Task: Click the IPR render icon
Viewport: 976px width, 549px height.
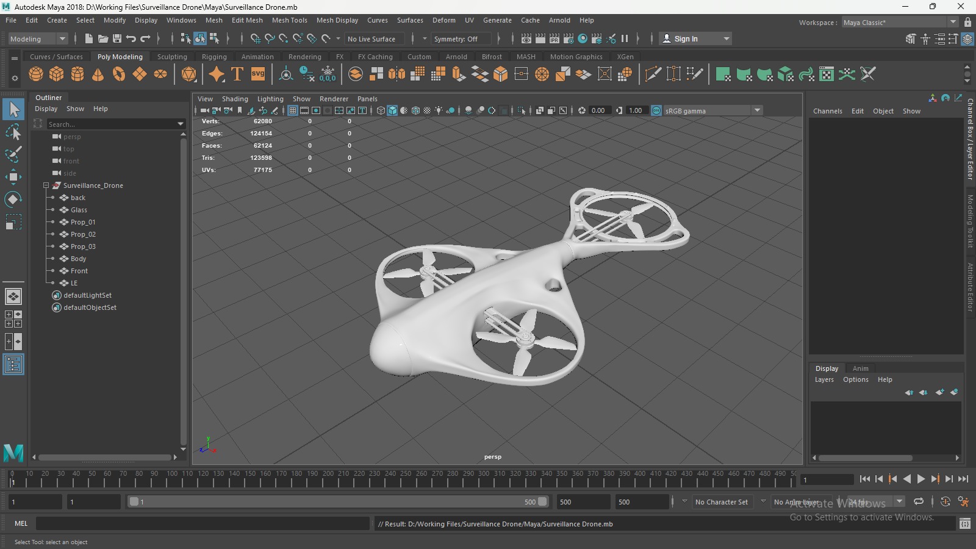Action: point(554,38)
